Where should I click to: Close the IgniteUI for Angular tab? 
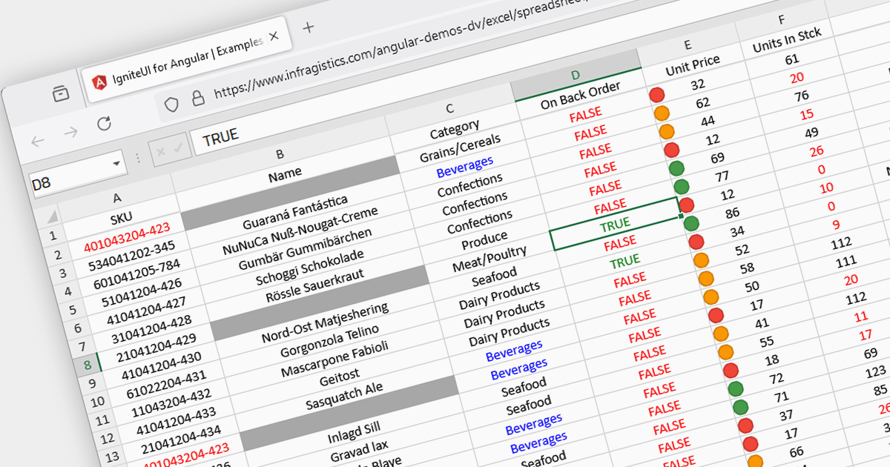point(274,36)
